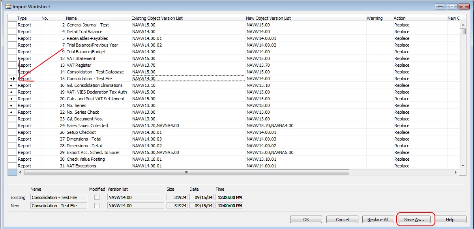Confirm with the OK button
Image resolution: width=474 pixels, height=229 pixels.
pos(306,220)
